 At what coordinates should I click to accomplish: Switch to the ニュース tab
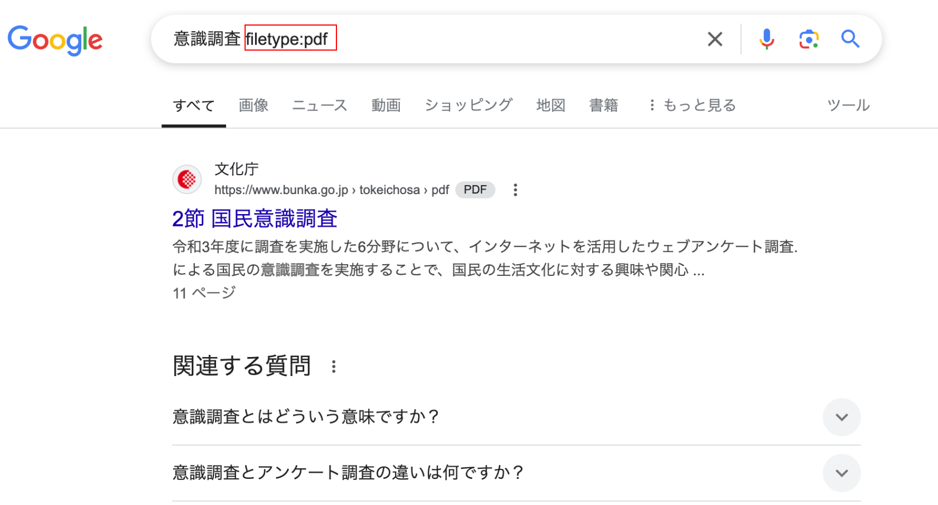(x=320, y=105)
